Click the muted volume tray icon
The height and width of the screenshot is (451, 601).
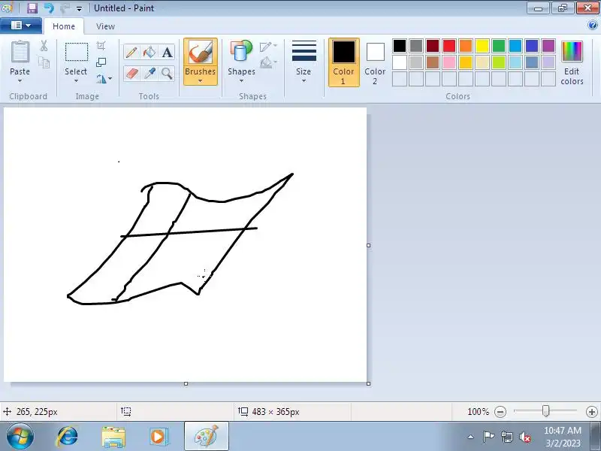pos(525,437)
